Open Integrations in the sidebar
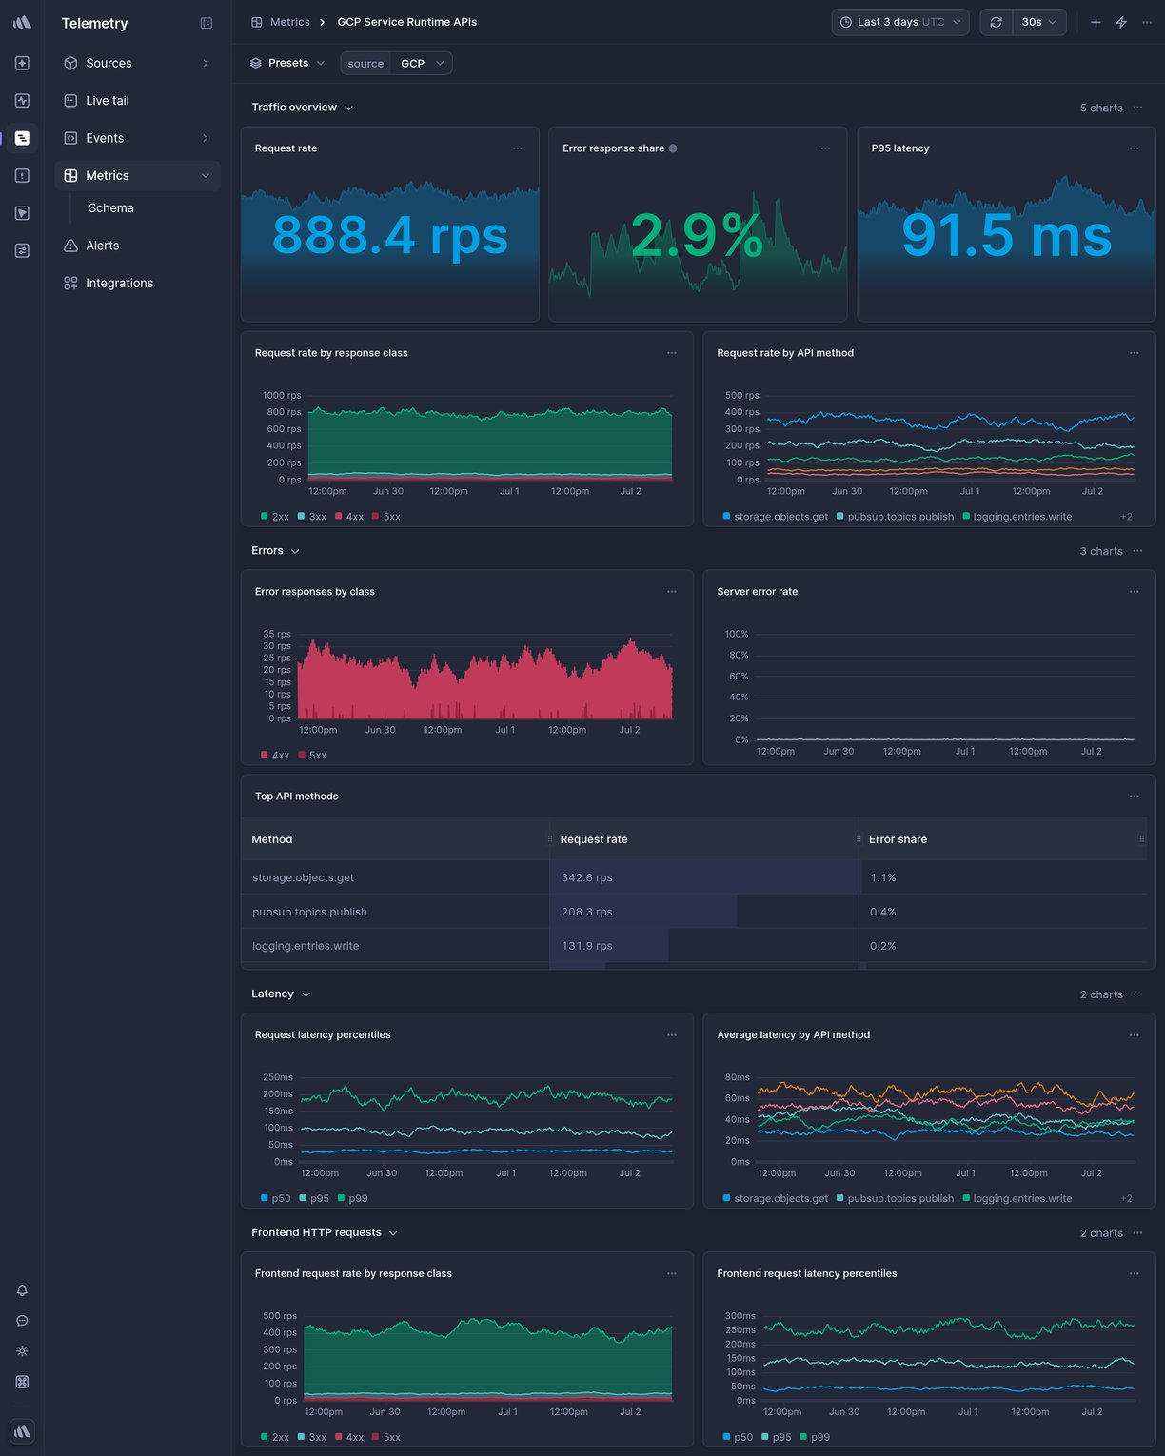 [x=137, y=283]
